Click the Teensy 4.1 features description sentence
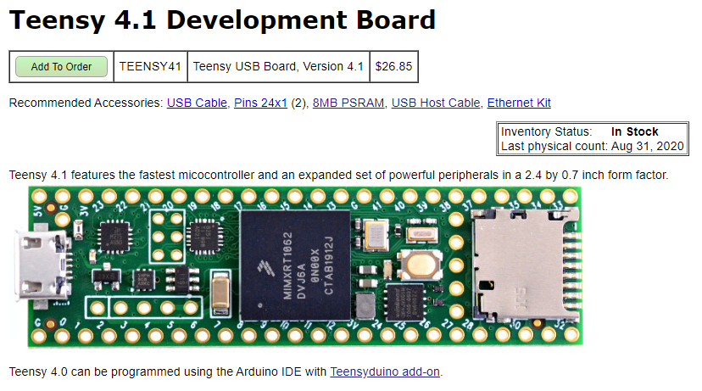 point(338,175)
